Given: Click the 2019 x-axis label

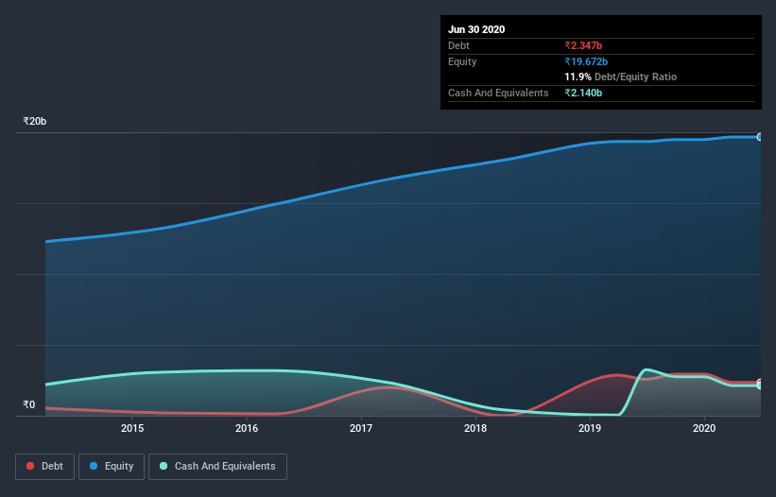Looking at the screenshot, I should [590, 428].
